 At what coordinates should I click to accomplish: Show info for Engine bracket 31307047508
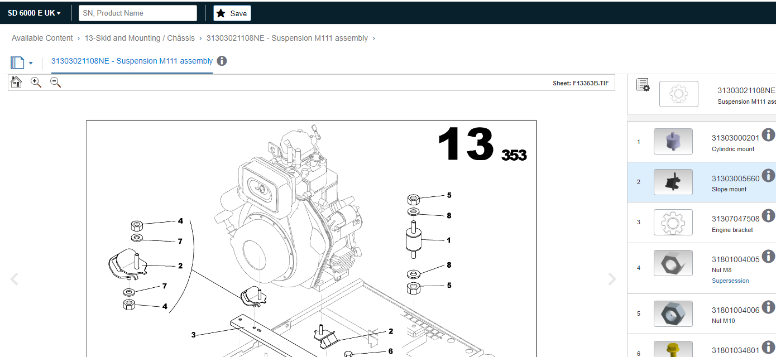coord(768,216)
